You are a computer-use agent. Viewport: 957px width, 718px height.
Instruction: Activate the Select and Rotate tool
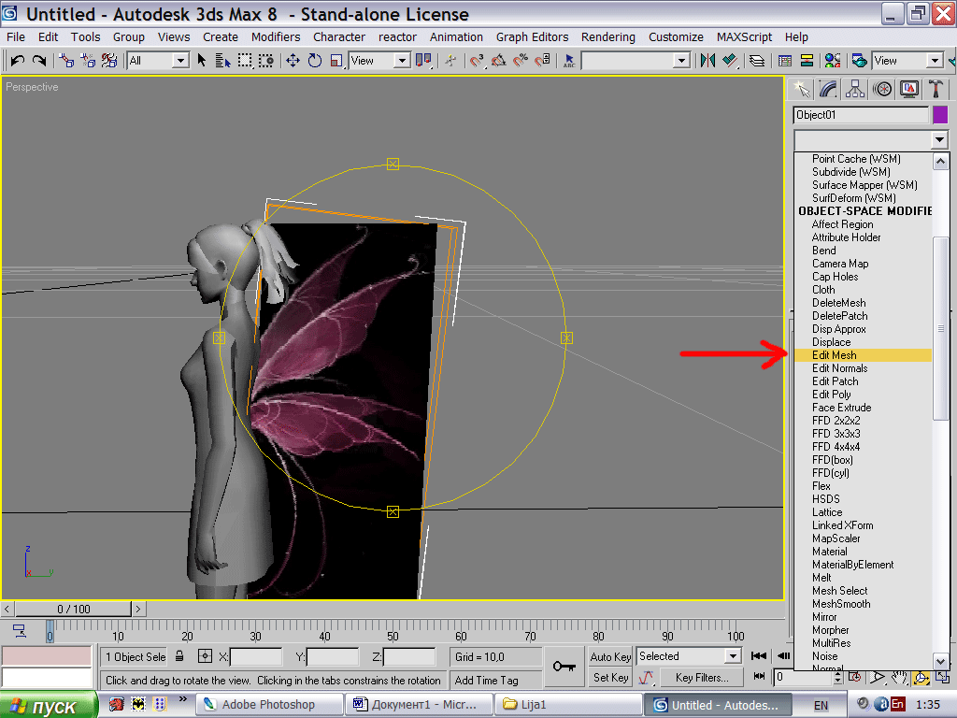click(314, 61)
